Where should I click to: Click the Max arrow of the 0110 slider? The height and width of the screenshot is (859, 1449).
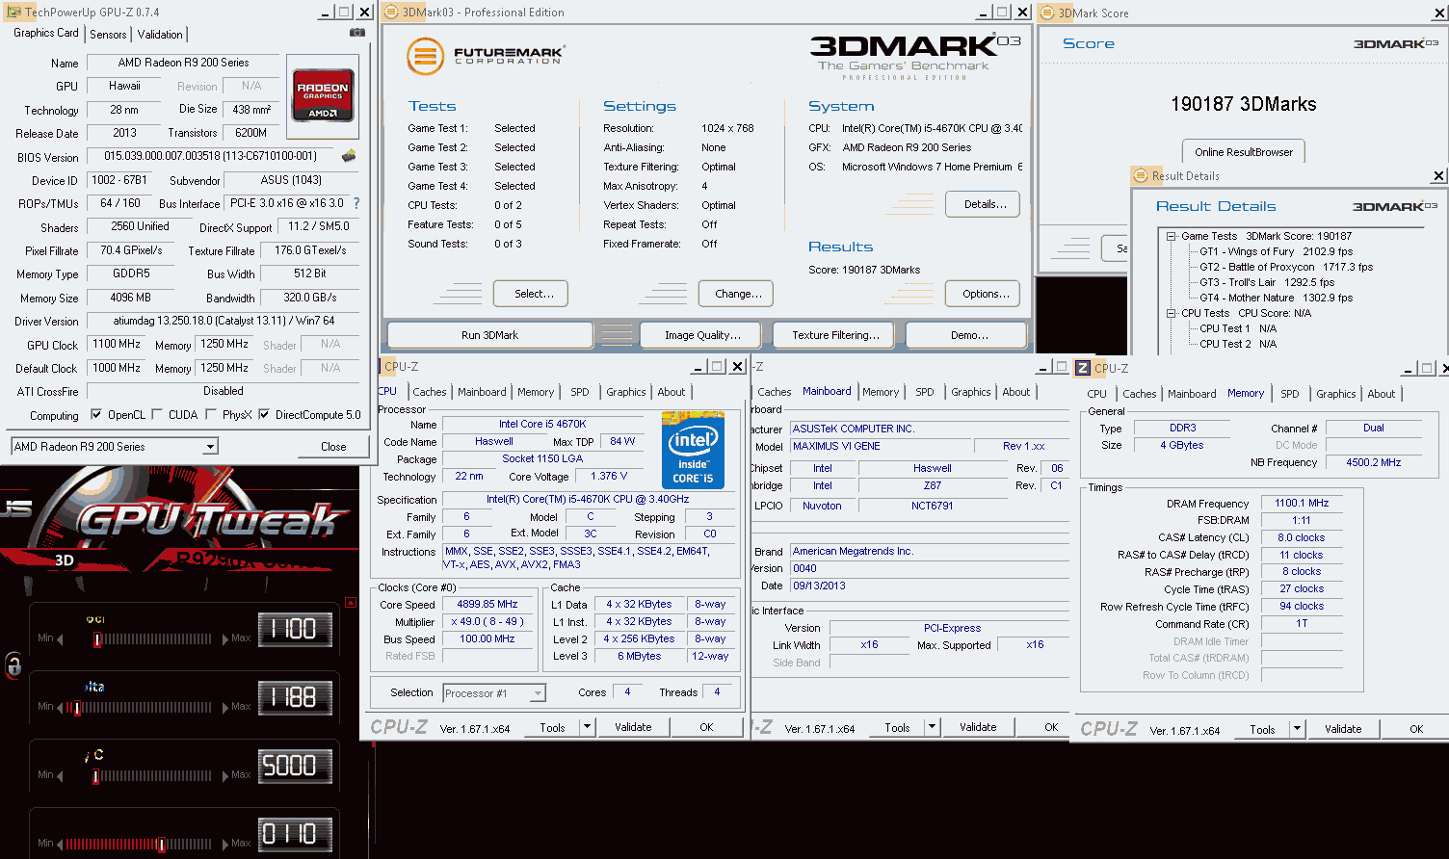[x=225, y=844]
